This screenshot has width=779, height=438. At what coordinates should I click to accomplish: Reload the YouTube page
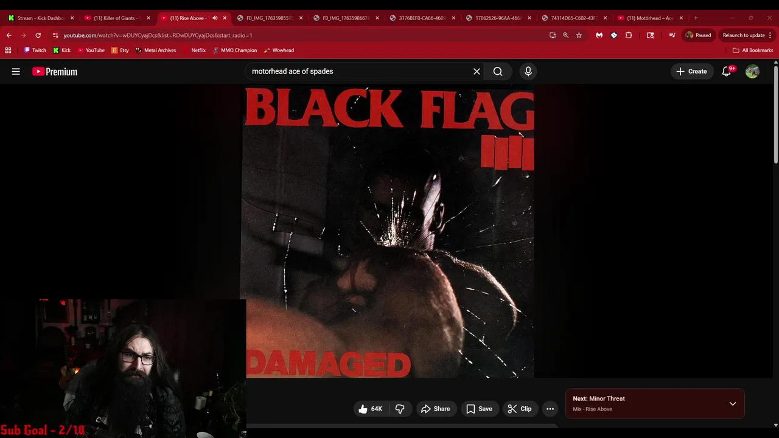[38, 35]
